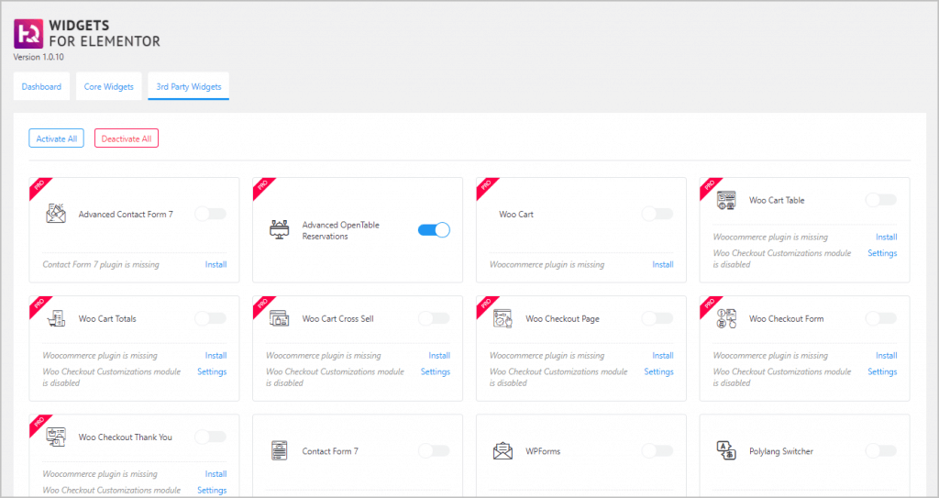Enable the Woo Cart toggle switch
The image size is (939, 498).
point(657,214)
